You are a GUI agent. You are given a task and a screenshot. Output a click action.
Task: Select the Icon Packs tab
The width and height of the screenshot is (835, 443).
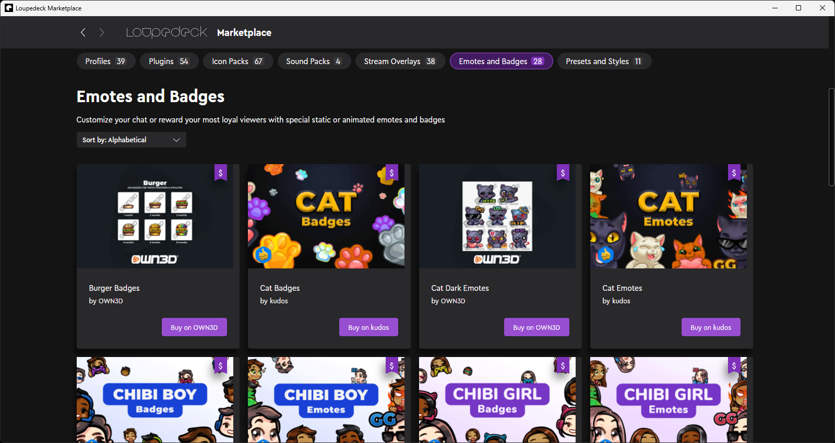coord(237,61)
